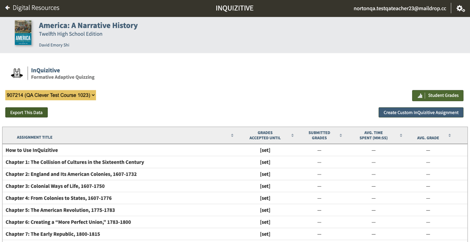
Task: Click the back arrow beside Digital Resources
Action: 7,8
